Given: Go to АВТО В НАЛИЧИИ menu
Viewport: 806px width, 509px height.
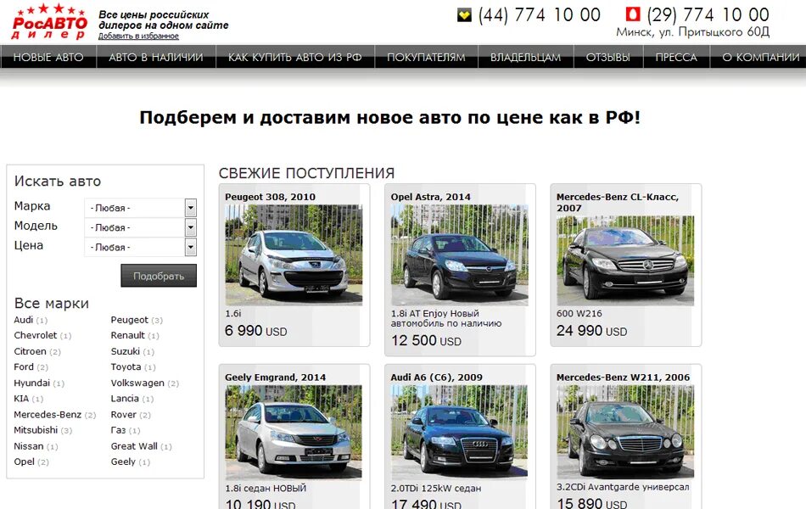Looking at the screenshot, I should click(x=156, y=57).
